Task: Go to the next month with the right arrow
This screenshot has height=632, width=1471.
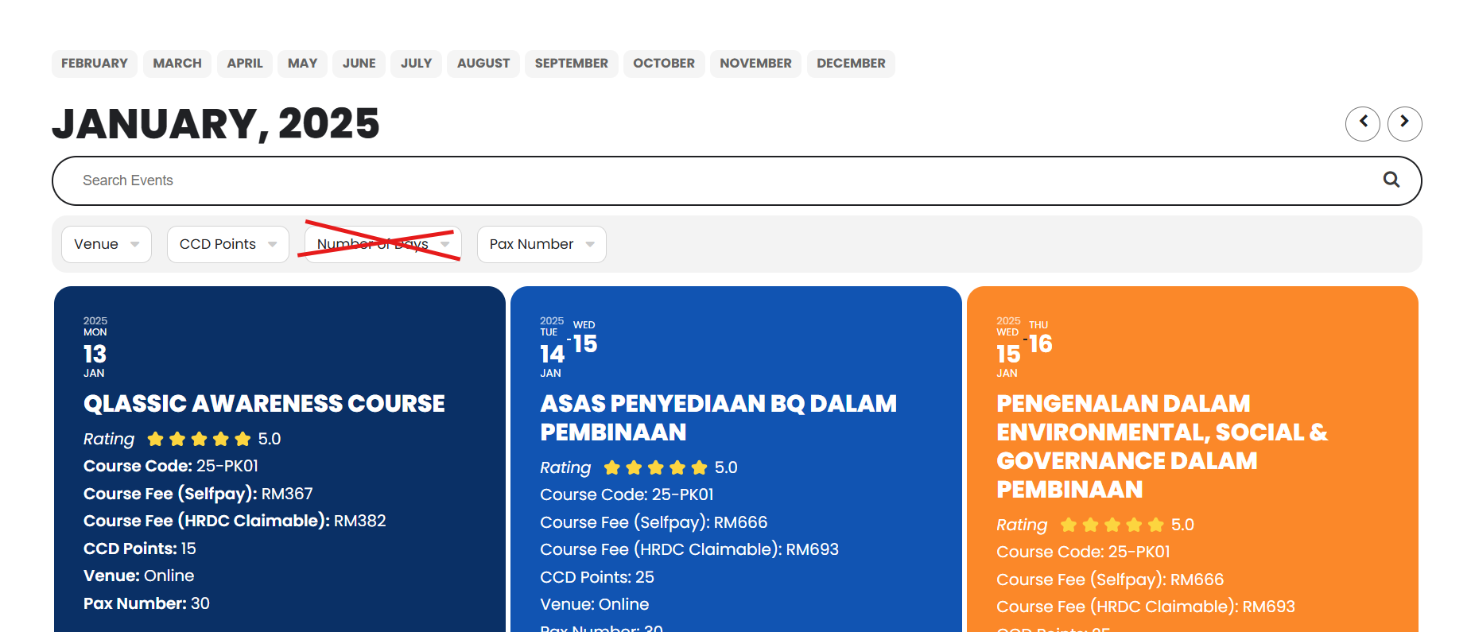Action: tap(1404, 123)
